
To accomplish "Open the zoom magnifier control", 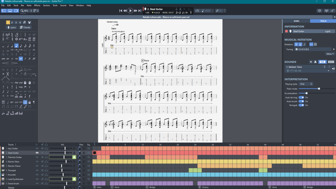I will coord(22,10).
